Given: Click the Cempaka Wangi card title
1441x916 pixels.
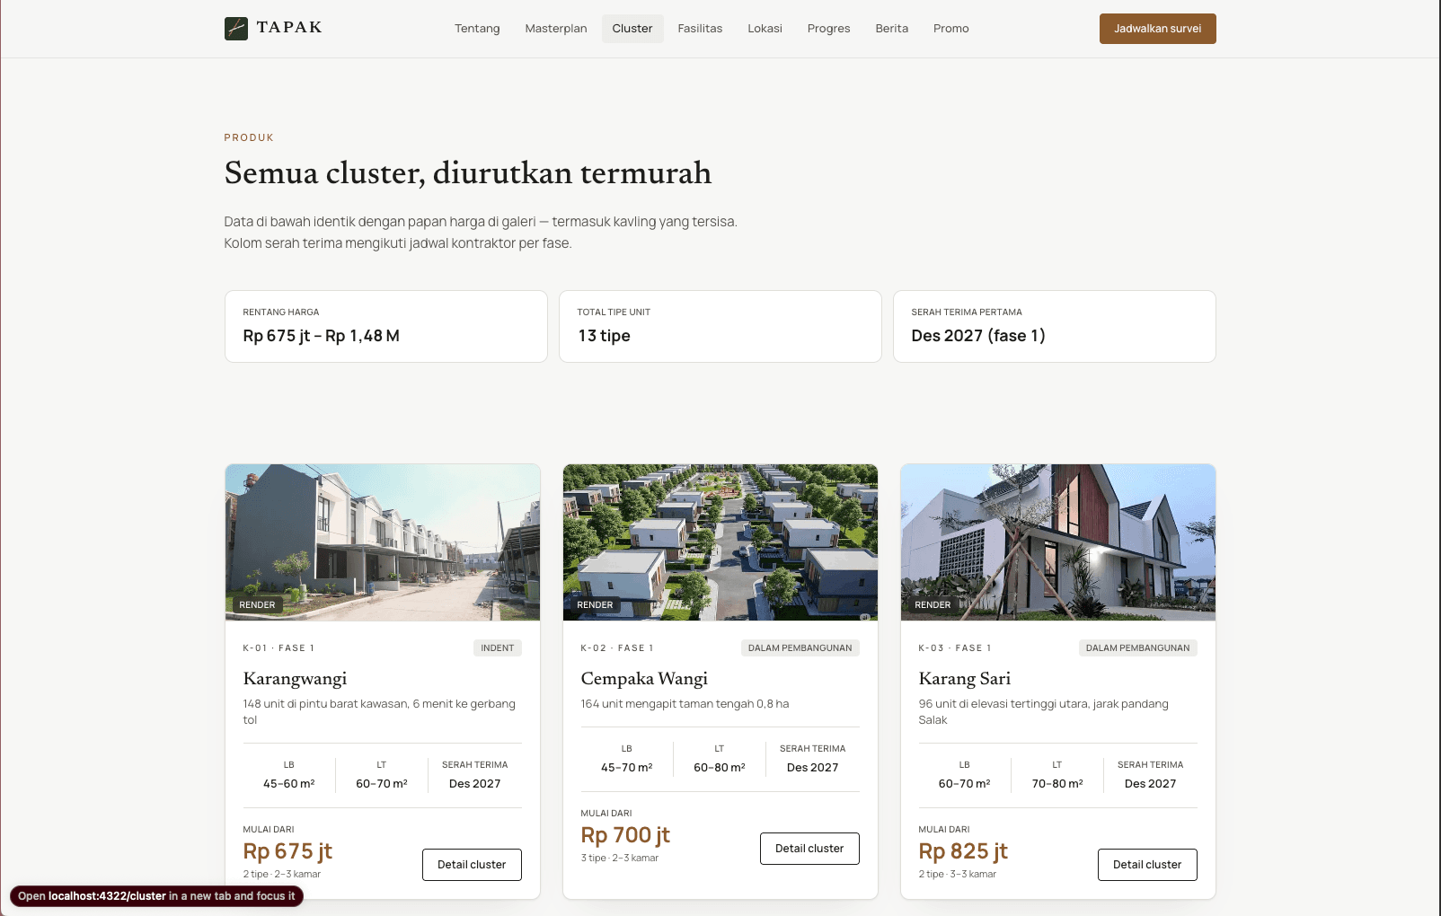Looking at the screenshot, I should (x=644, y=679).
